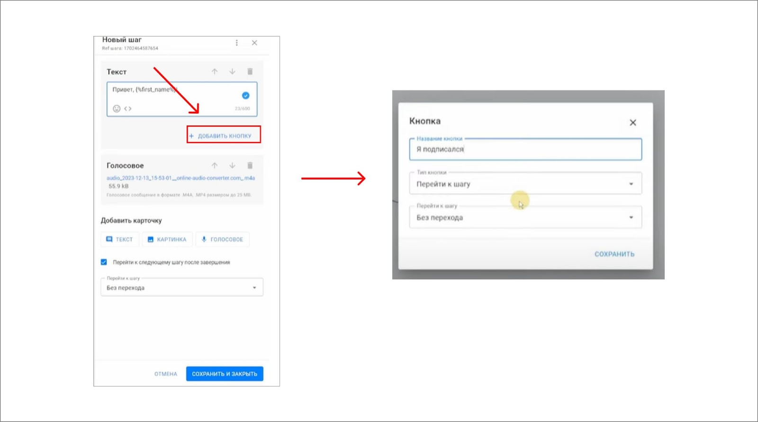Open the three-dot menu in Новый шаг header
Screen dimensions: 758x422
(237, 43)
